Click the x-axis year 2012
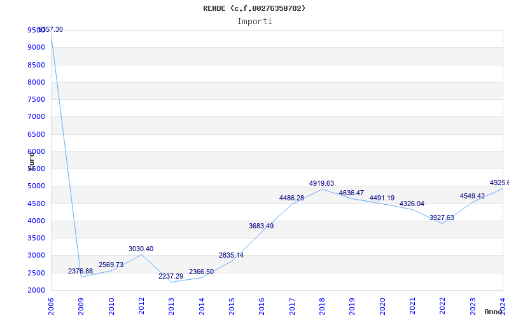The height and width of the screenshot is (318, 509). pyautogui.click(x=141, y=307)
